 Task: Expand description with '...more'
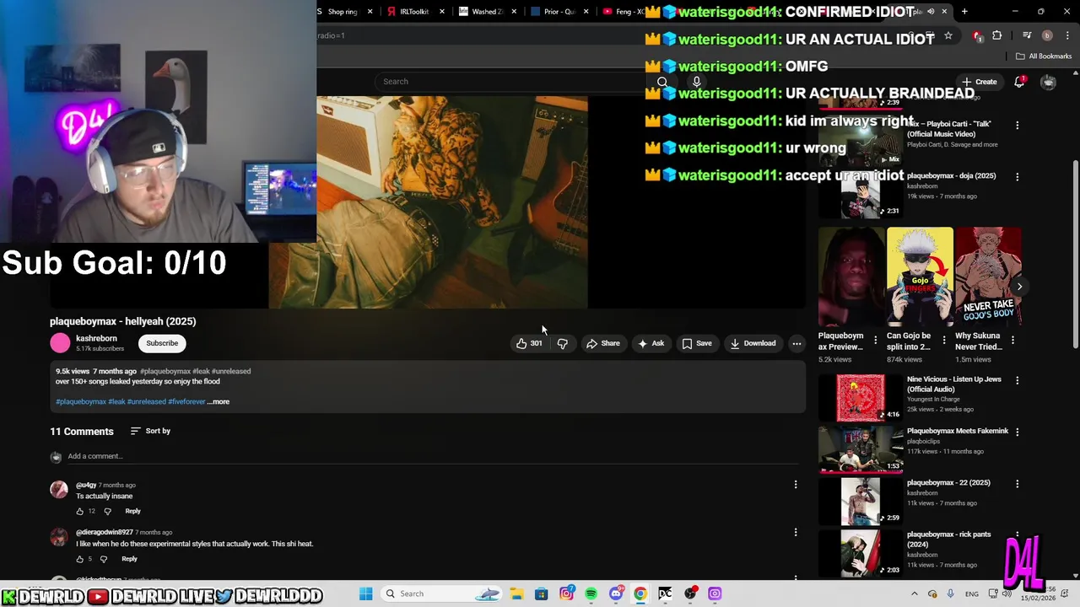[219, 401]
